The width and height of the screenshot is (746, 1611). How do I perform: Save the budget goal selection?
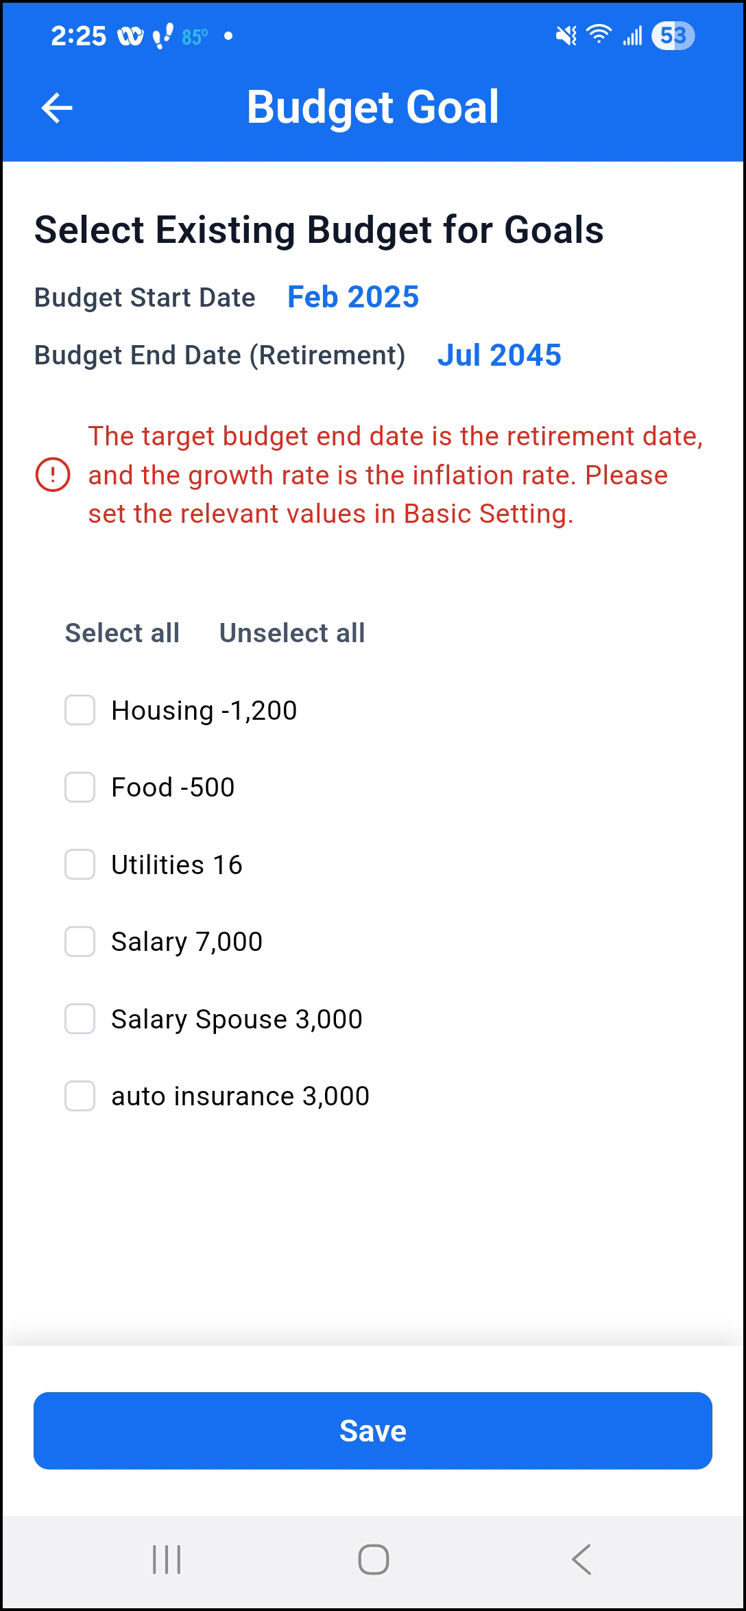coord(373,1431)
